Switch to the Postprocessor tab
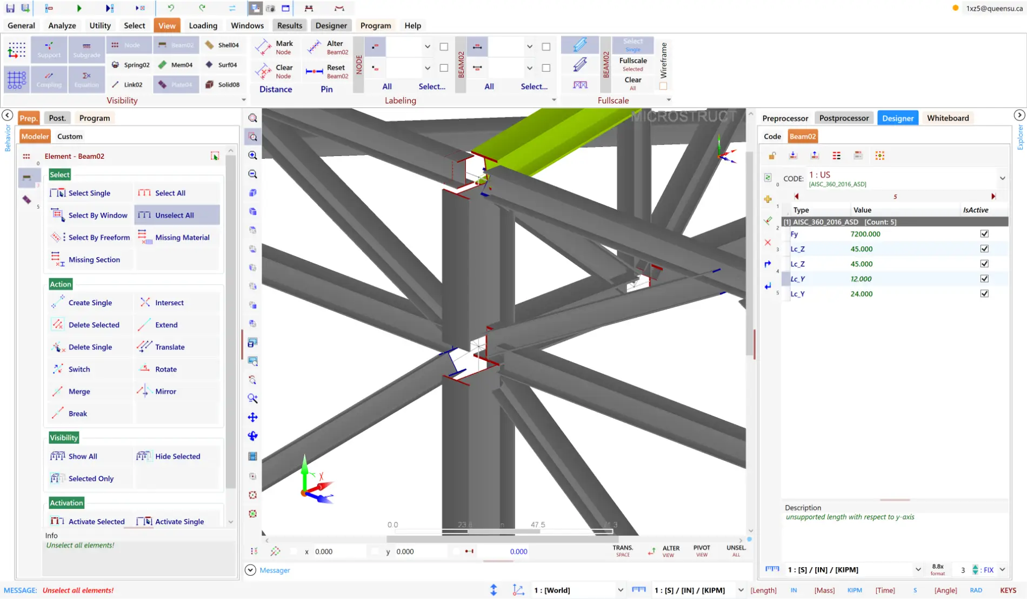Image resolution: width=1027 pixels, height=599 pixels. coord(844,118)
